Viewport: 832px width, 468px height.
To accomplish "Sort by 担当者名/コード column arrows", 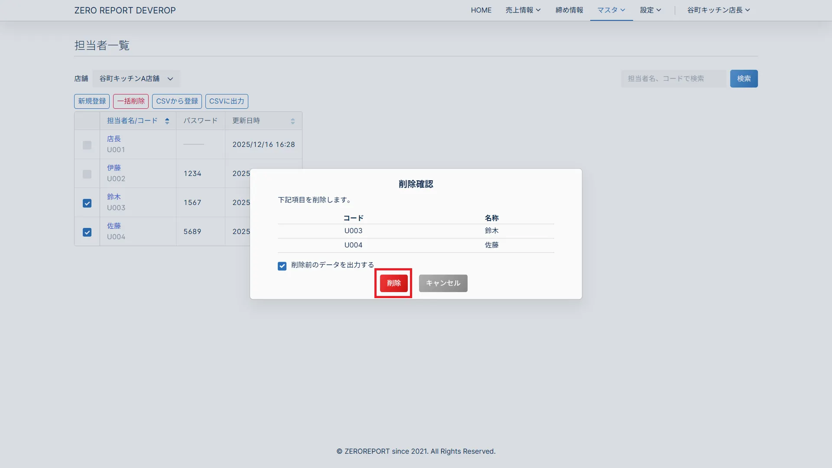I will pyautogui.click(x=167, y=121).
